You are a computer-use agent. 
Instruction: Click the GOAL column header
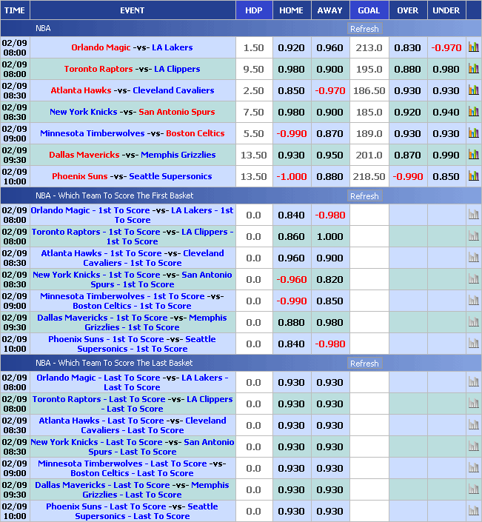[x=369, y=10]
